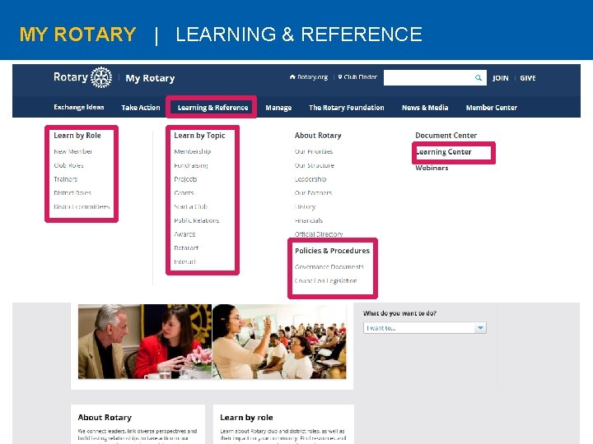Viewport: 593px width, 444px height.
Task: Open Our Priorities link
Action: point(314,151)
